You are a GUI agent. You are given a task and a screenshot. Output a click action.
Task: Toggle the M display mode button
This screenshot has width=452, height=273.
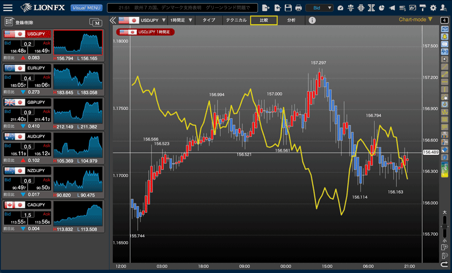click(x=96, y=22)
